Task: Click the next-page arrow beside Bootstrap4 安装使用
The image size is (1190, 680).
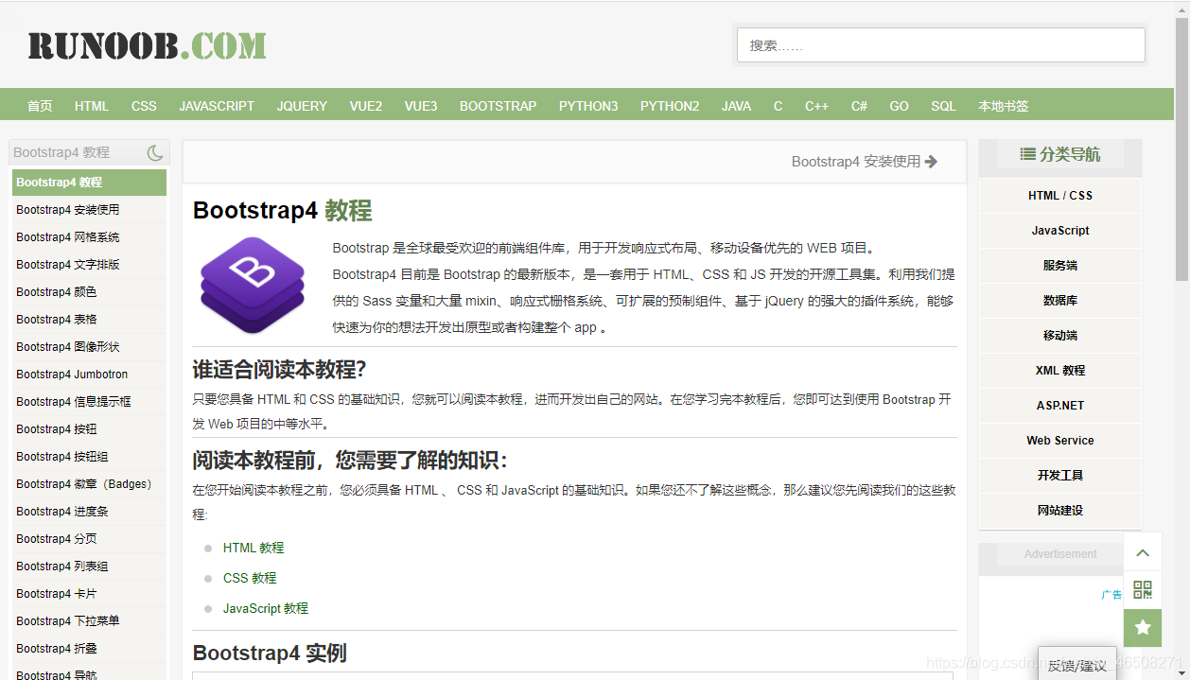Action: [931, 162]
